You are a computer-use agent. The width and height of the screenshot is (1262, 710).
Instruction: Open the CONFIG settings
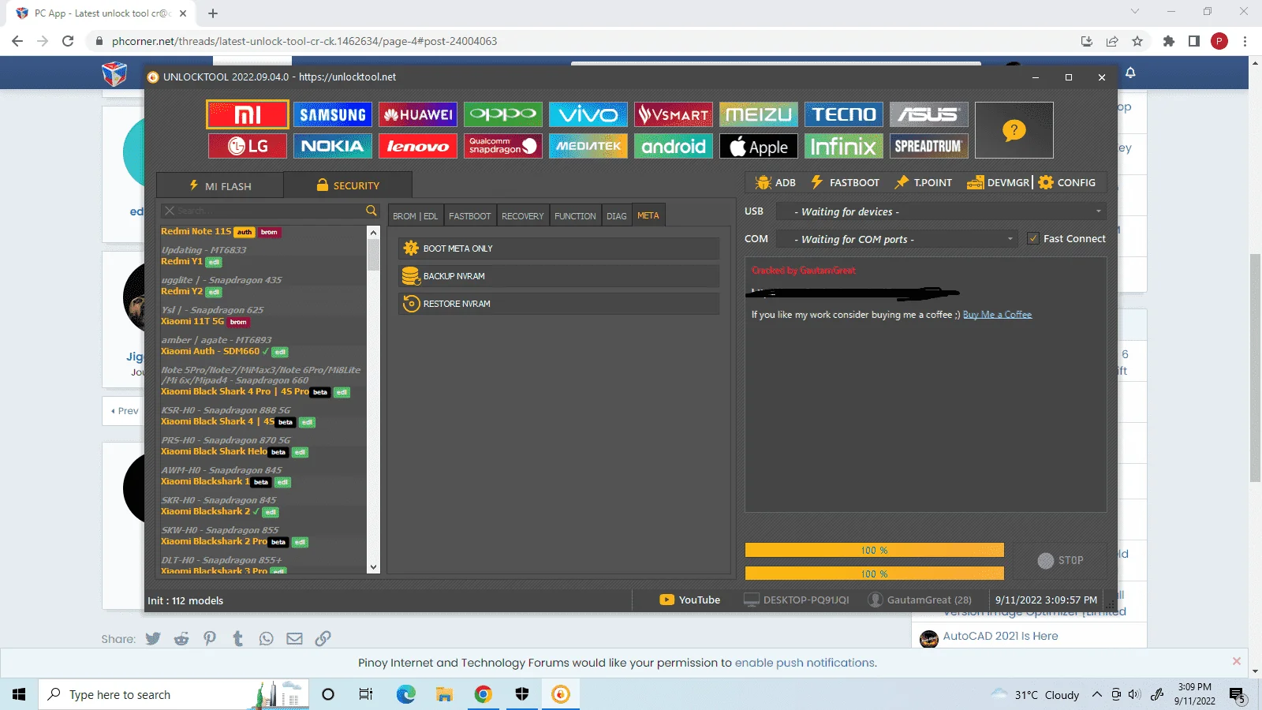[x=1067, y=182]
